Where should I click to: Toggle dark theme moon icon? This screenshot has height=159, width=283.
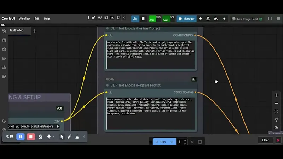[4, 121]
